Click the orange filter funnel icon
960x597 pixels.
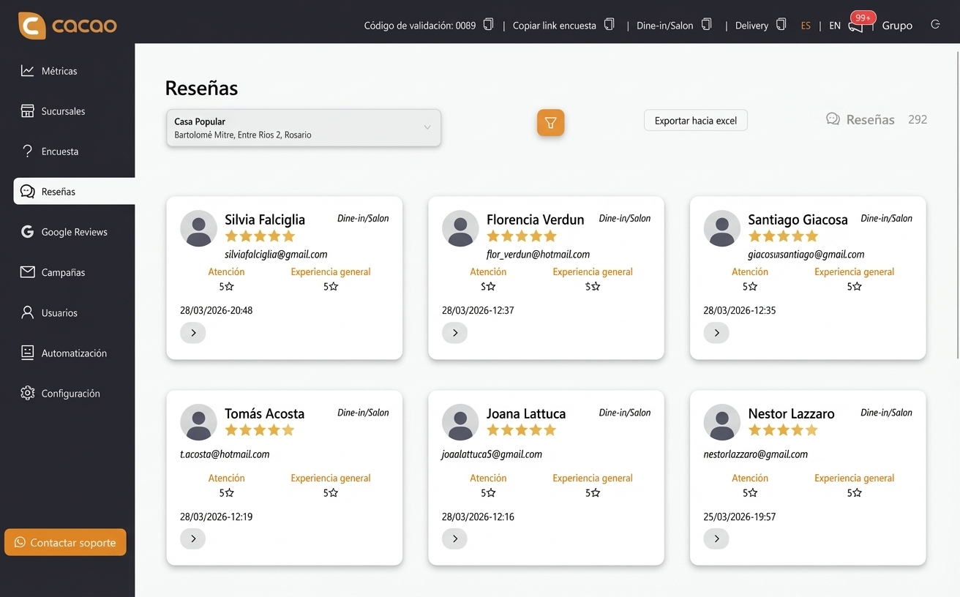(550, 123)
